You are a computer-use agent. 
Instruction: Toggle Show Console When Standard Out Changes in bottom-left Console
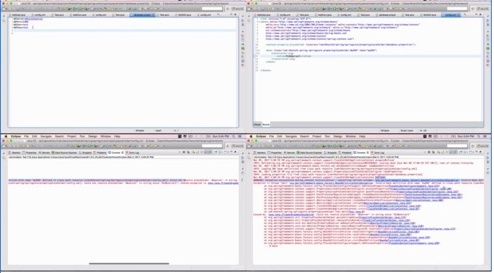tap(206, 152)
